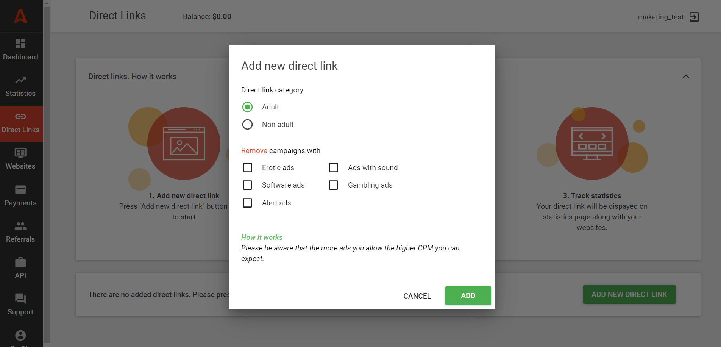Enable the Ads with sound checkbox
The height and width of the screenshot is (347, 721).
click(x=333, y=168)
